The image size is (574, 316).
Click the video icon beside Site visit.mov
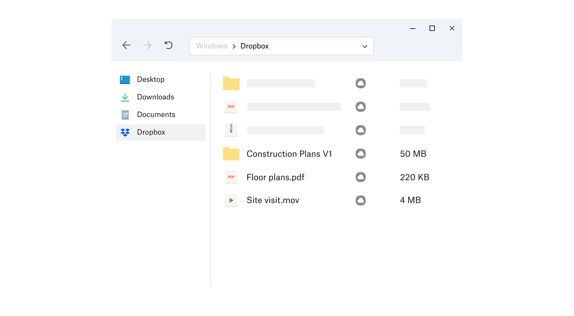click(x=231, y=200)
